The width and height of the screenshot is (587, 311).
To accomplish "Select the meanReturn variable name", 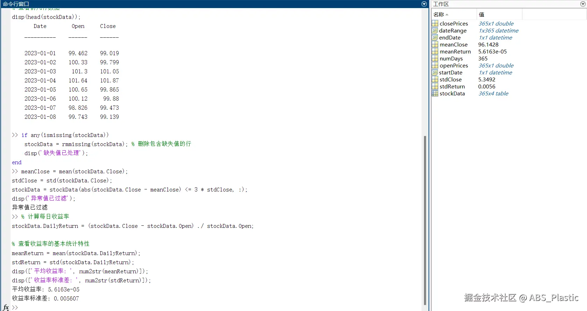I will [x=455, y=51].
